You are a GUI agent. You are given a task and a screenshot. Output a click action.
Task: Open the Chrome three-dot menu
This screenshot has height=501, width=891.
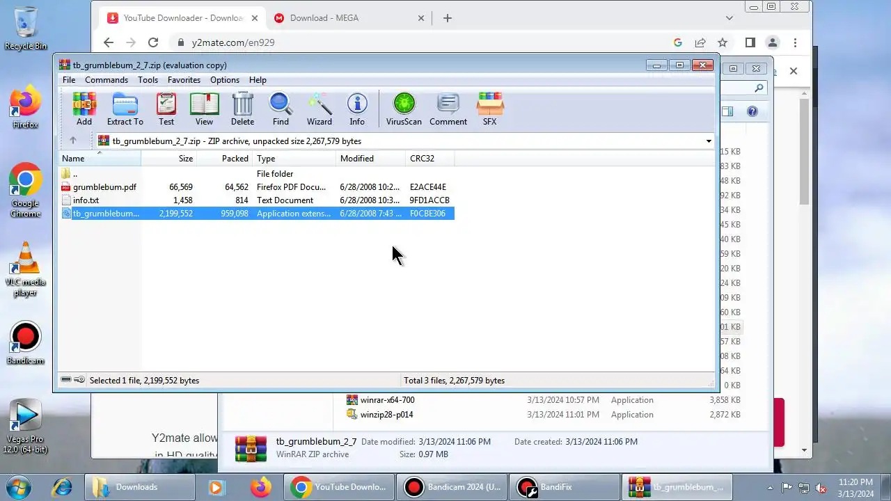795,42
